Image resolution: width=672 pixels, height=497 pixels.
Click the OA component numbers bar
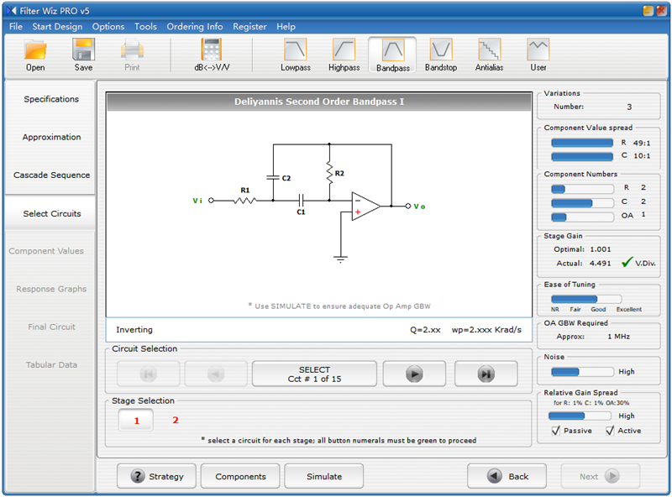[x=582, y=217]
